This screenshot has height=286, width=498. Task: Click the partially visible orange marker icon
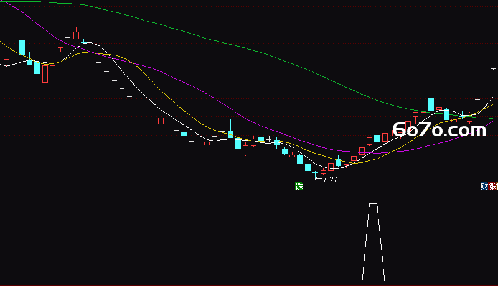pyautogui.click(x=497, y=186)
